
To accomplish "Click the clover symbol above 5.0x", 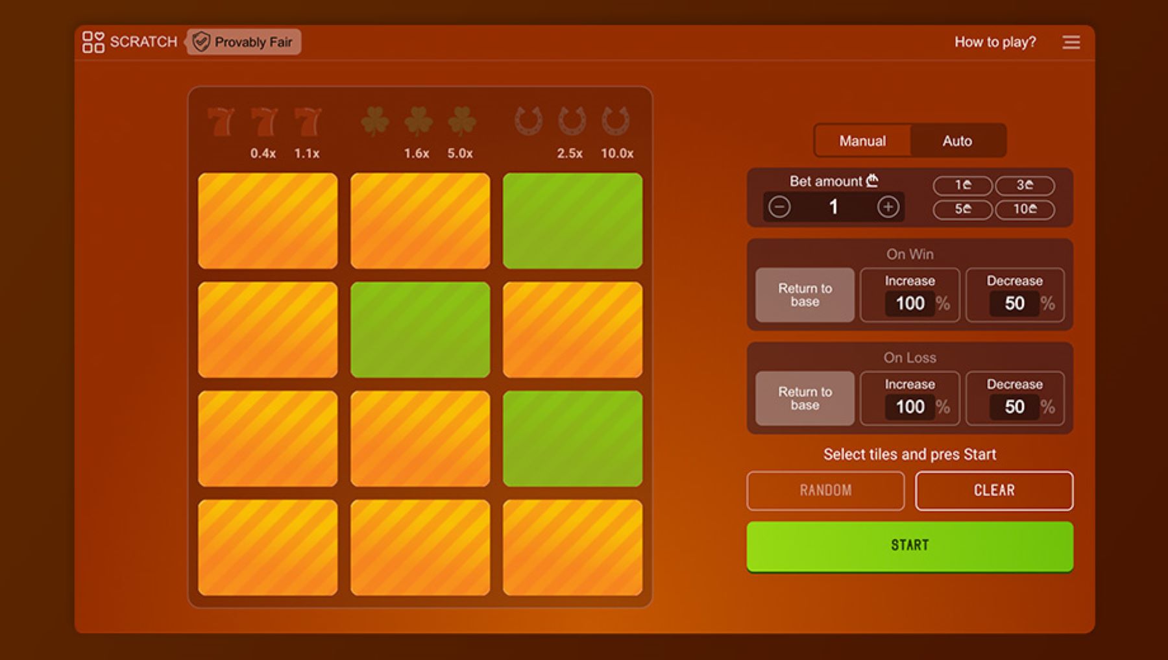I will (x=462, y=121).
